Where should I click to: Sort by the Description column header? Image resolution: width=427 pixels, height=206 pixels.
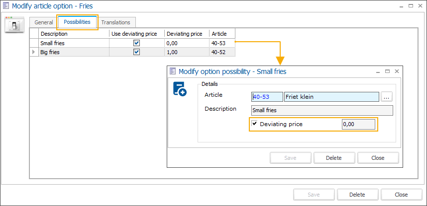(73, 34)
